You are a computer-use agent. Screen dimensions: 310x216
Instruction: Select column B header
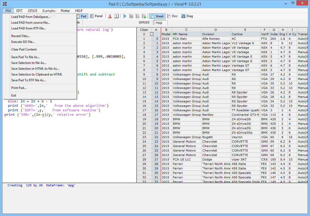pyautogui.click(x=166, y=30)
